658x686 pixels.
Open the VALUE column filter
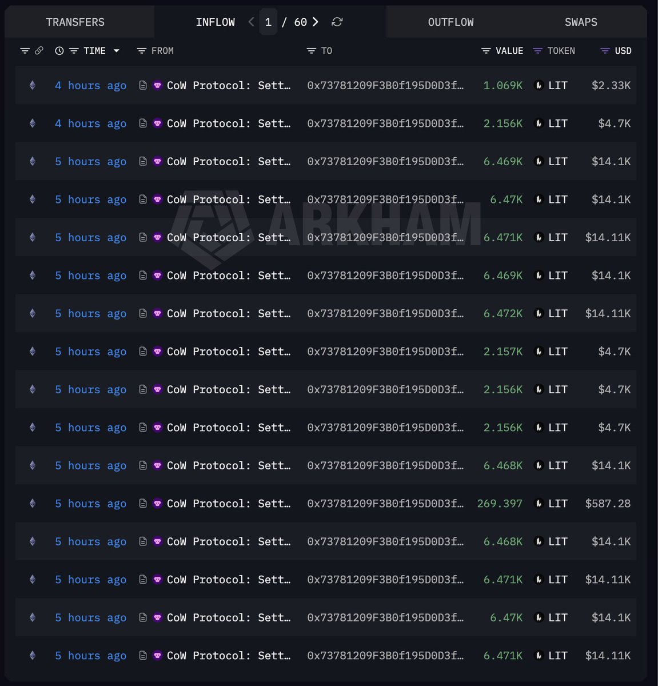coord(486,51)
